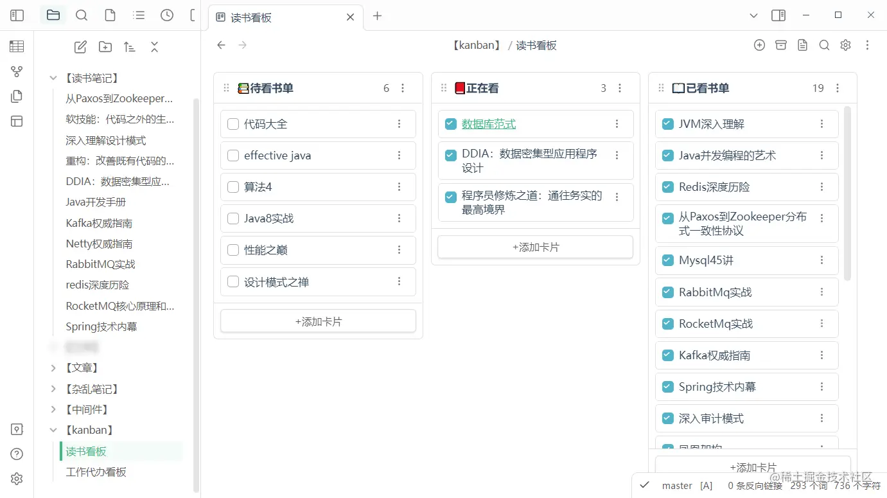Open the search panel in sidebar

coord(82,15)
